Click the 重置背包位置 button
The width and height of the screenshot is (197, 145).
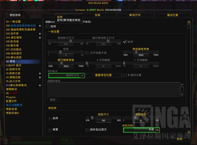click(103, 75)
